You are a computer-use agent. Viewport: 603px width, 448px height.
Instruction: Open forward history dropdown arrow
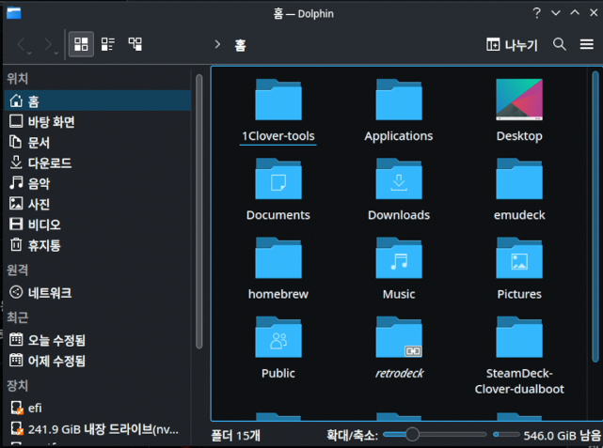tap(56, 53)
